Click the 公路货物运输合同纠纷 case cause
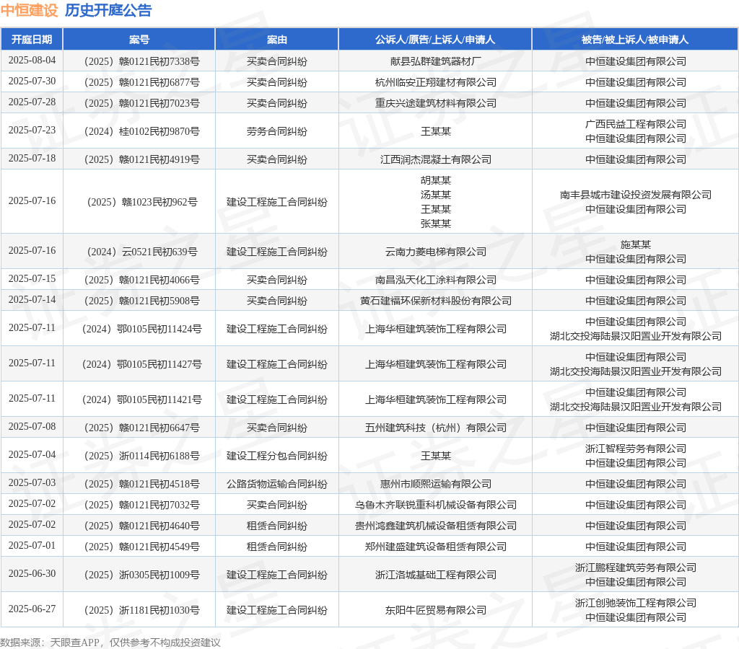The height and width of the screenshot is (649, 739). (276, 485)
